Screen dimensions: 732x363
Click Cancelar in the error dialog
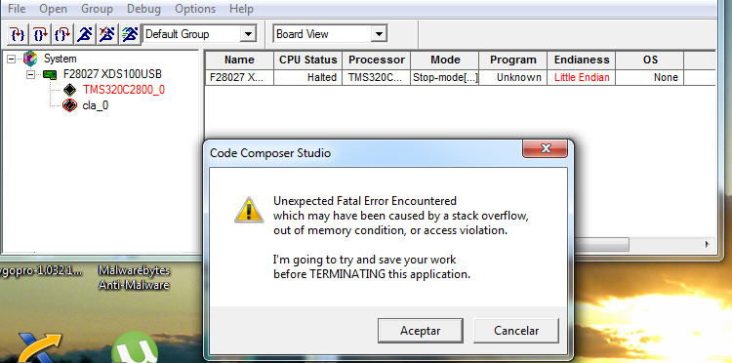coord(516,331)
